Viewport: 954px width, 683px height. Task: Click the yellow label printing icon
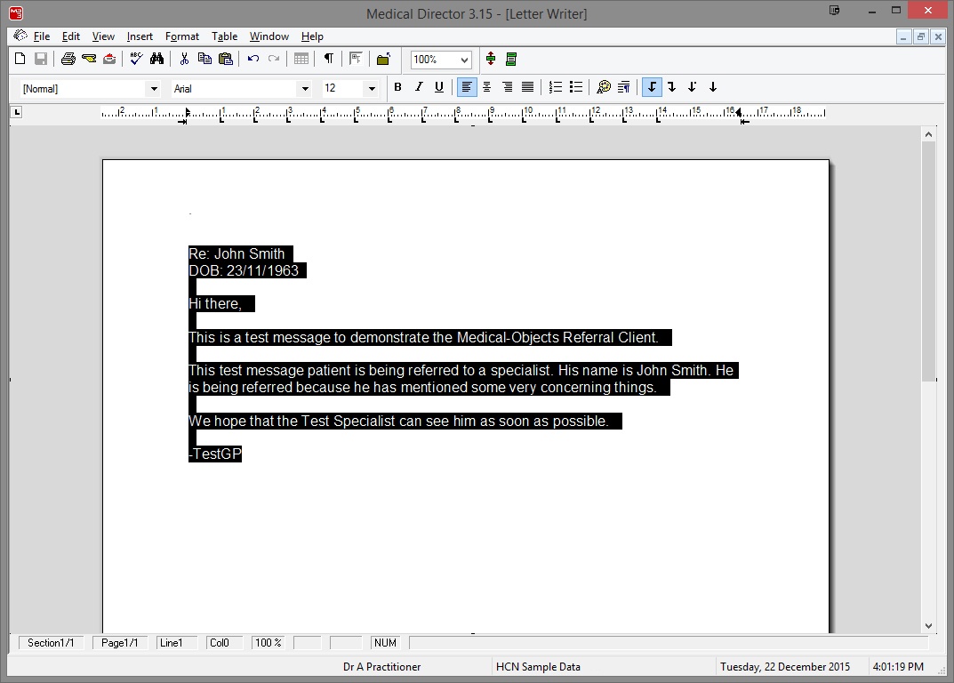89,59
